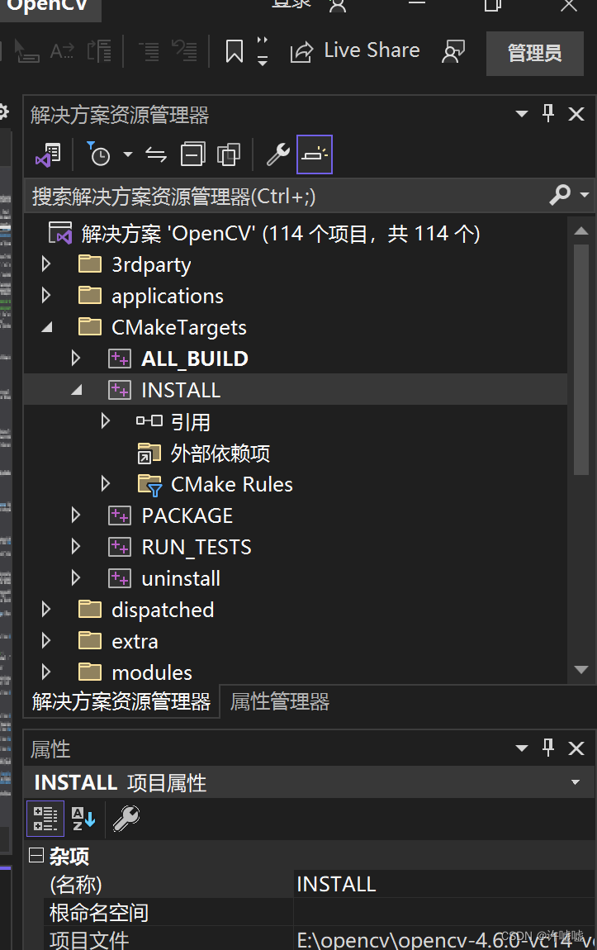Toggle categorized view in Properties

tap(45, 819)
